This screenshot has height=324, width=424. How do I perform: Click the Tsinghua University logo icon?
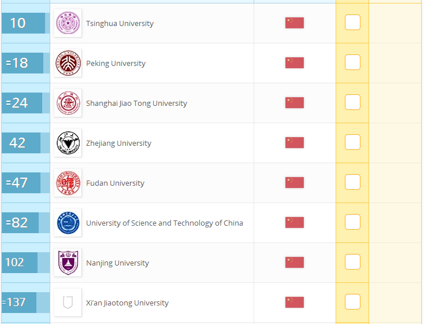coord(68,23)
